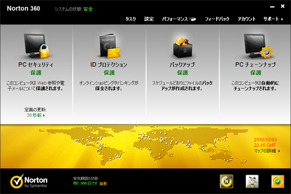Screen dimensions: 291x194
Task: Click the green checkmark icon in footer
Action: [x=278, y=181]
